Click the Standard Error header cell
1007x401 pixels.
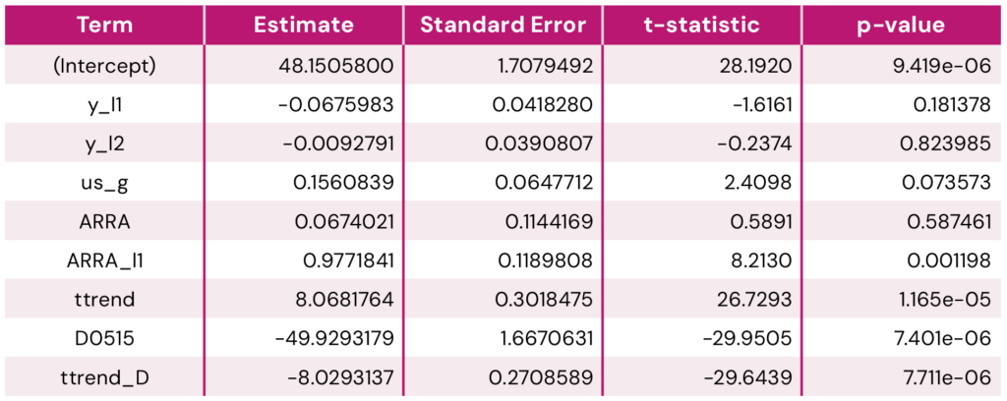(503, 25)
